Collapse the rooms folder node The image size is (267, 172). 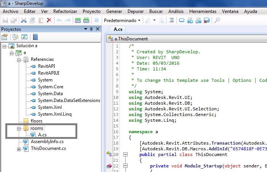19,129
